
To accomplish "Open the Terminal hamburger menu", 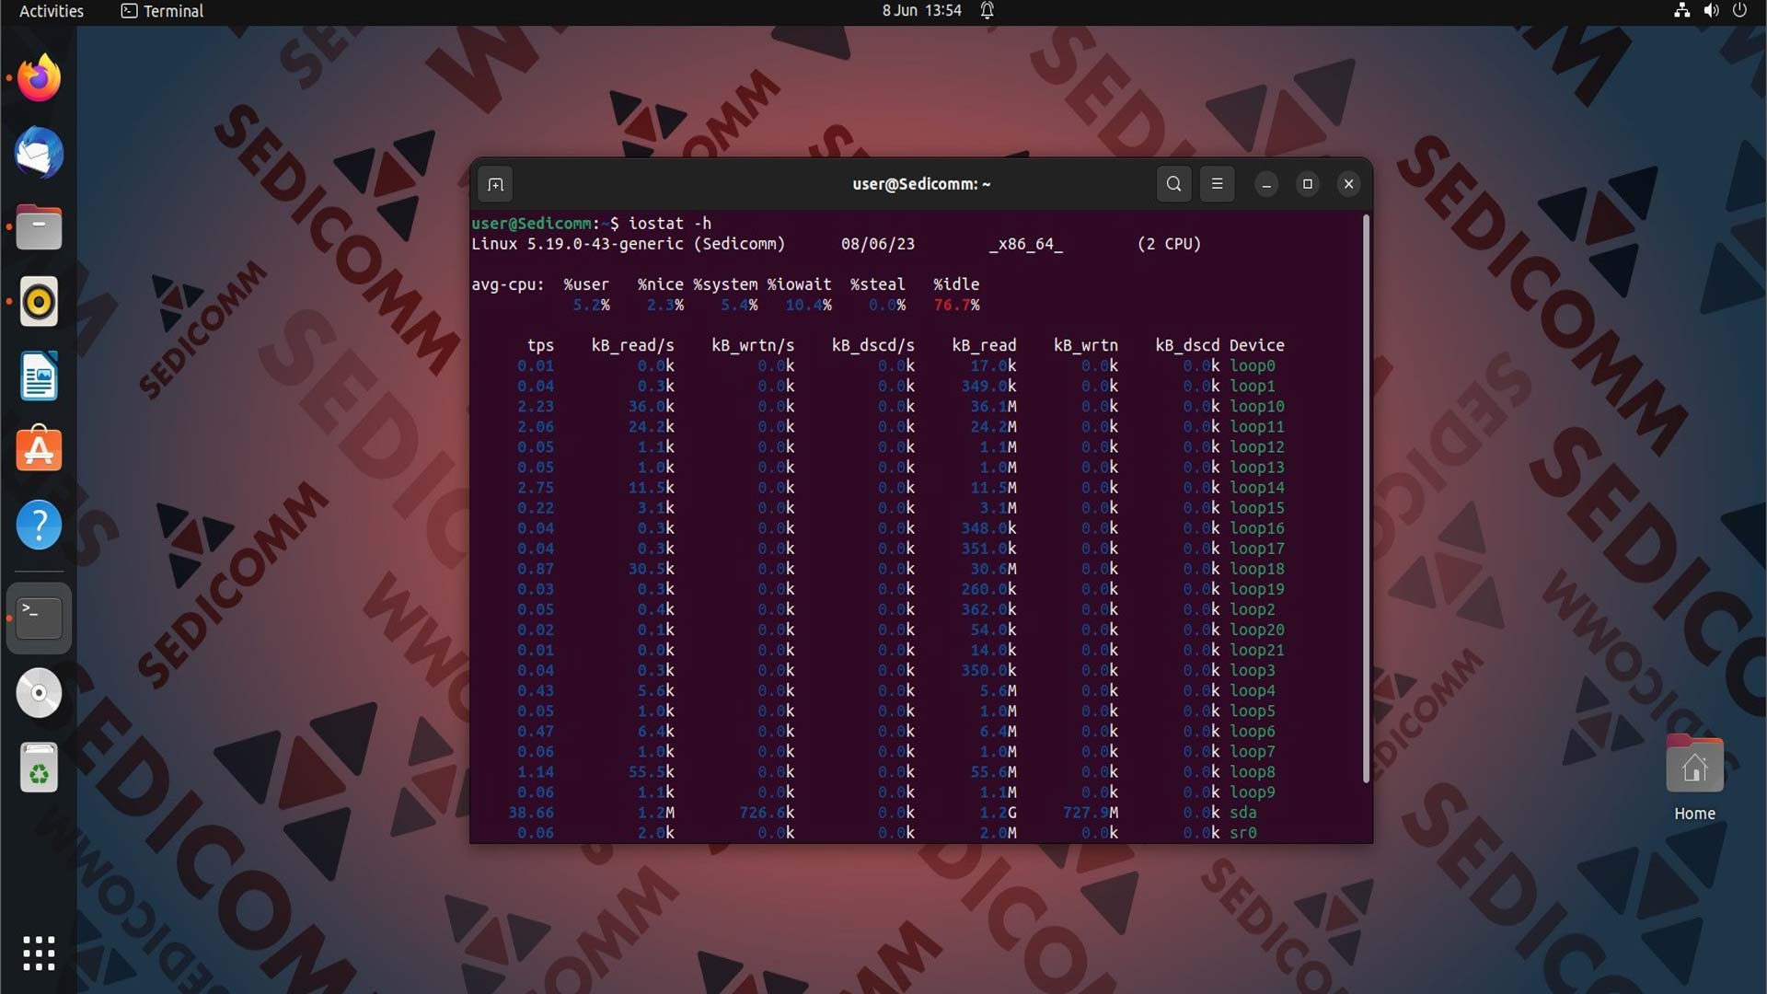I will click(x=1217, y=184).
